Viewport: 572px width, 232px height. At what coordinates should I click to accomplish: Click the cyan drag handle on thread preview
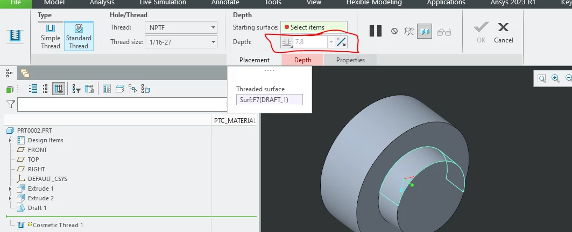401,190
